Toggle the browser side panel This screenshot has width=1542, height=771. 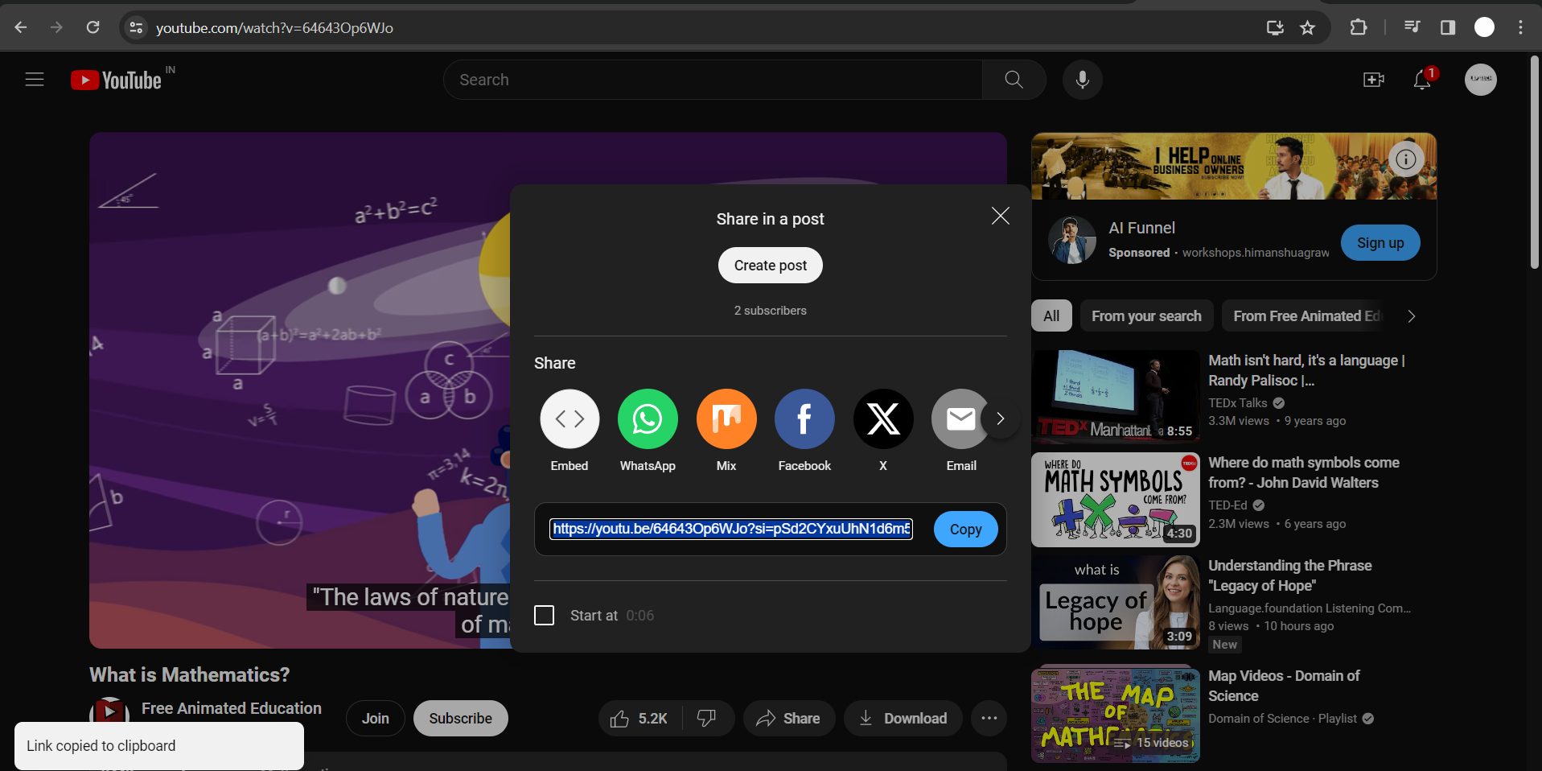coord(1448,27)
